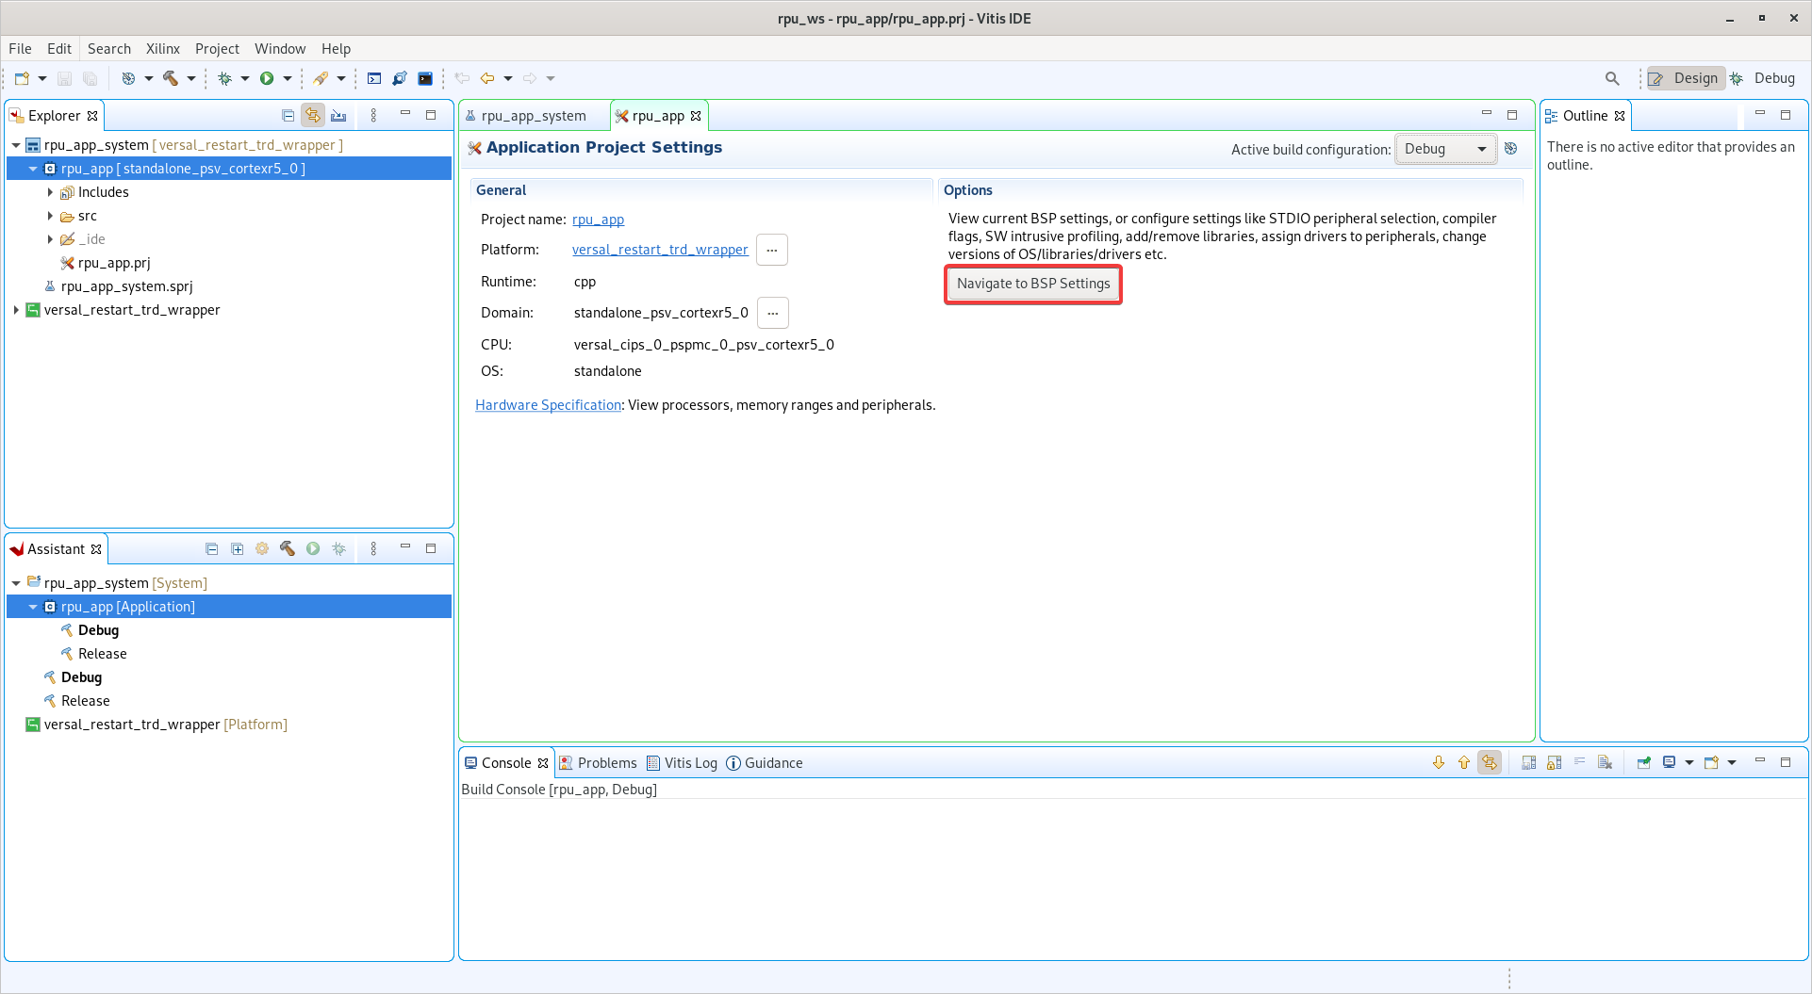Switch to Debug perspective
This screenshot has width=1812, height=994.
[x=1763, y=78]
